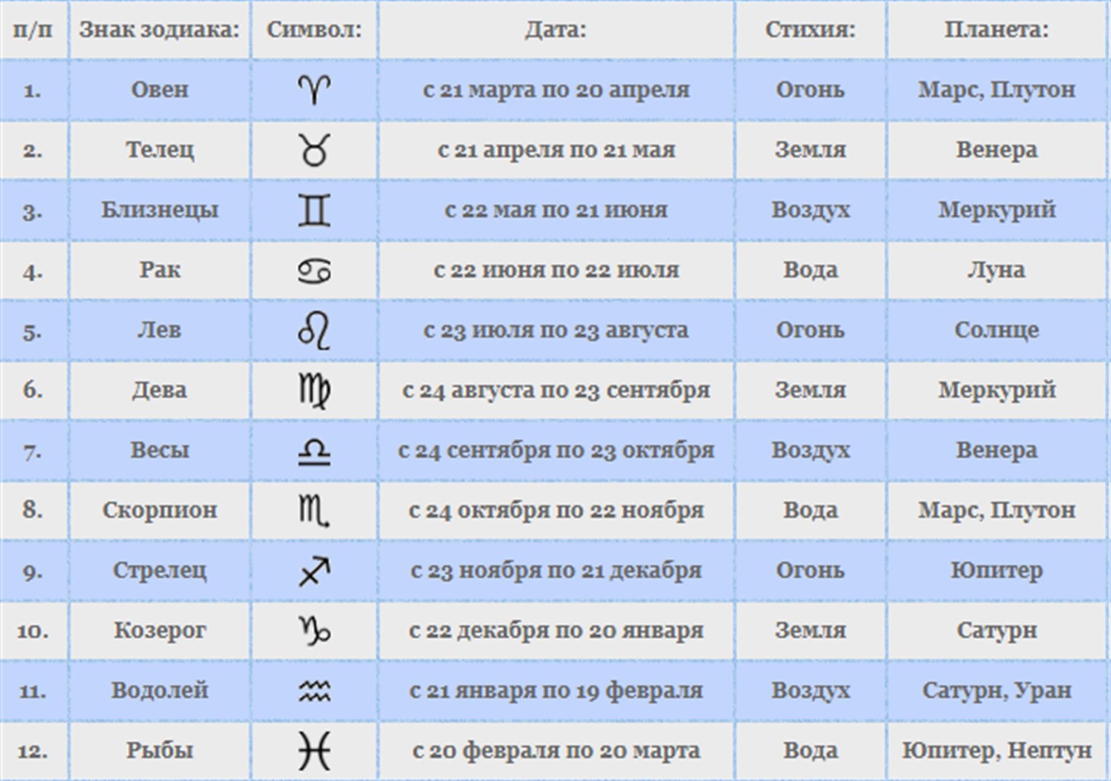Select the 'Дата:' column header

(x=556, y=30)
